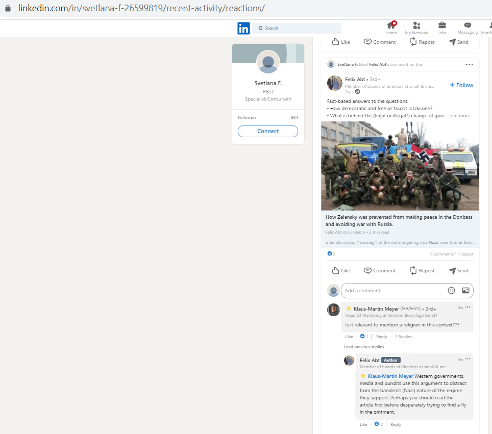The height and width of the screenshot is (434, 492).
Task: Click Svetlana F.'s sidebar profile avatar
Action: pos(268,62)
